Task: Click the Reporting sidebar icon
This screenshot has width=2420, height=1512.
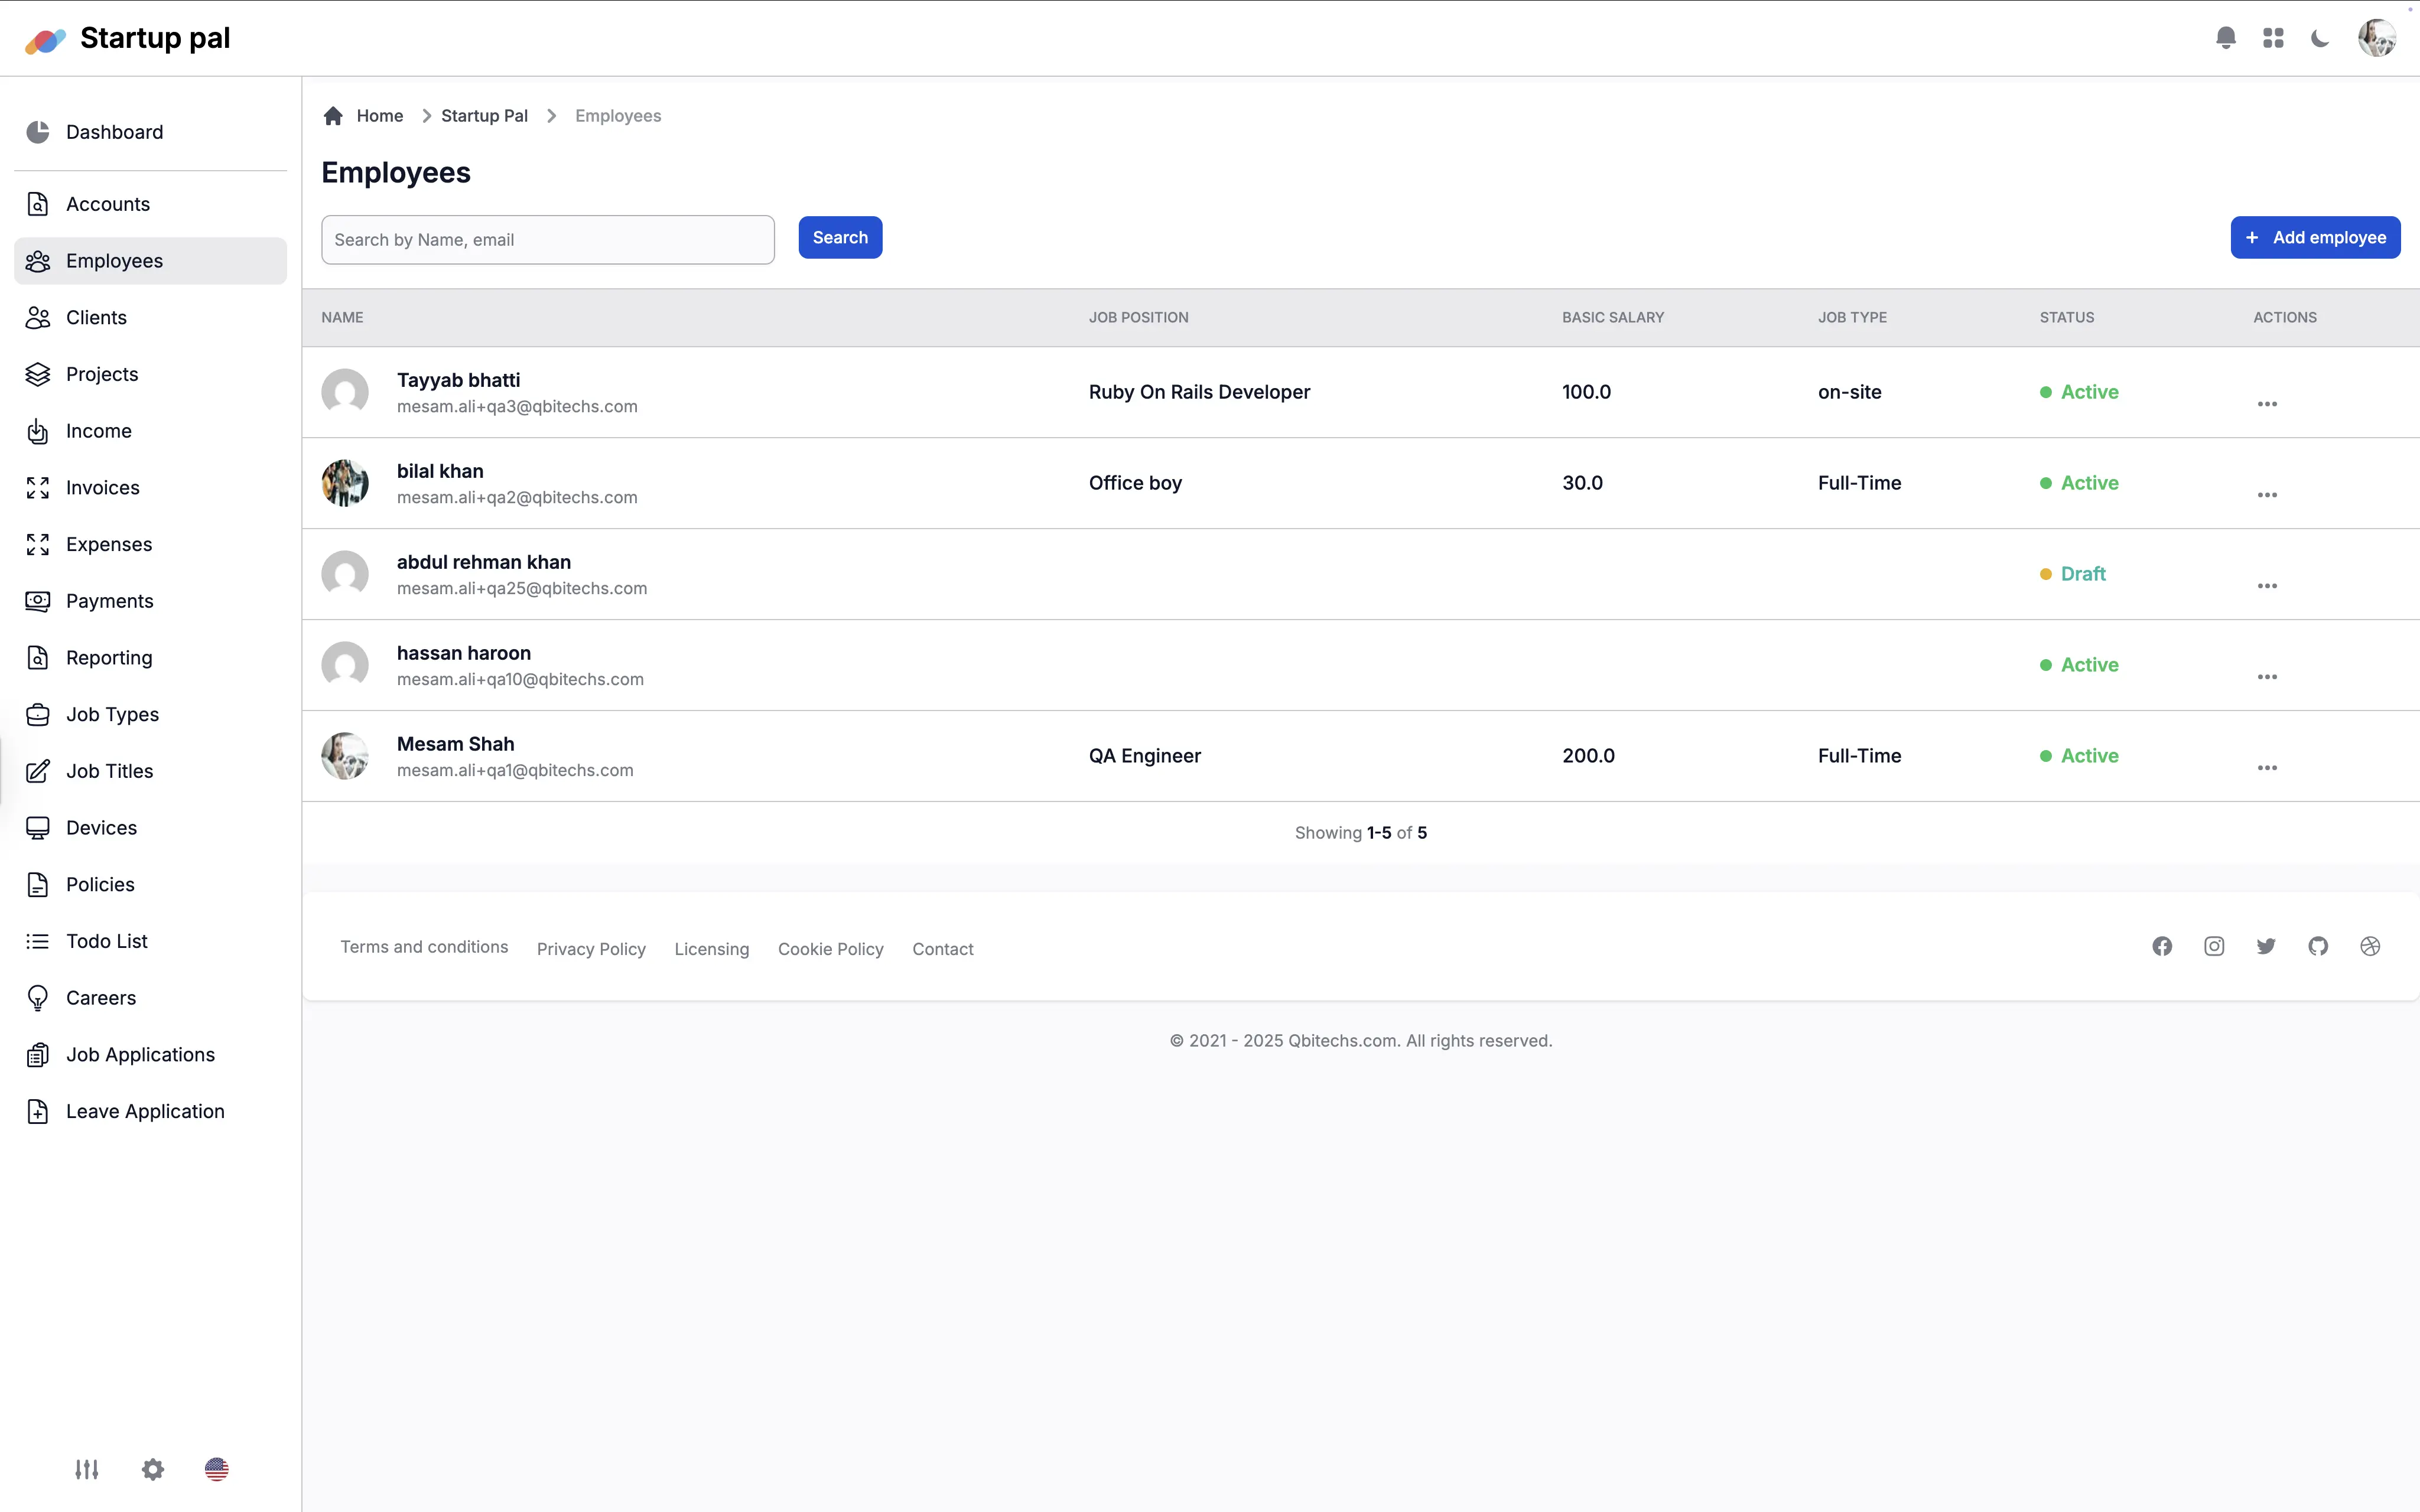Action: coord(38,658)
